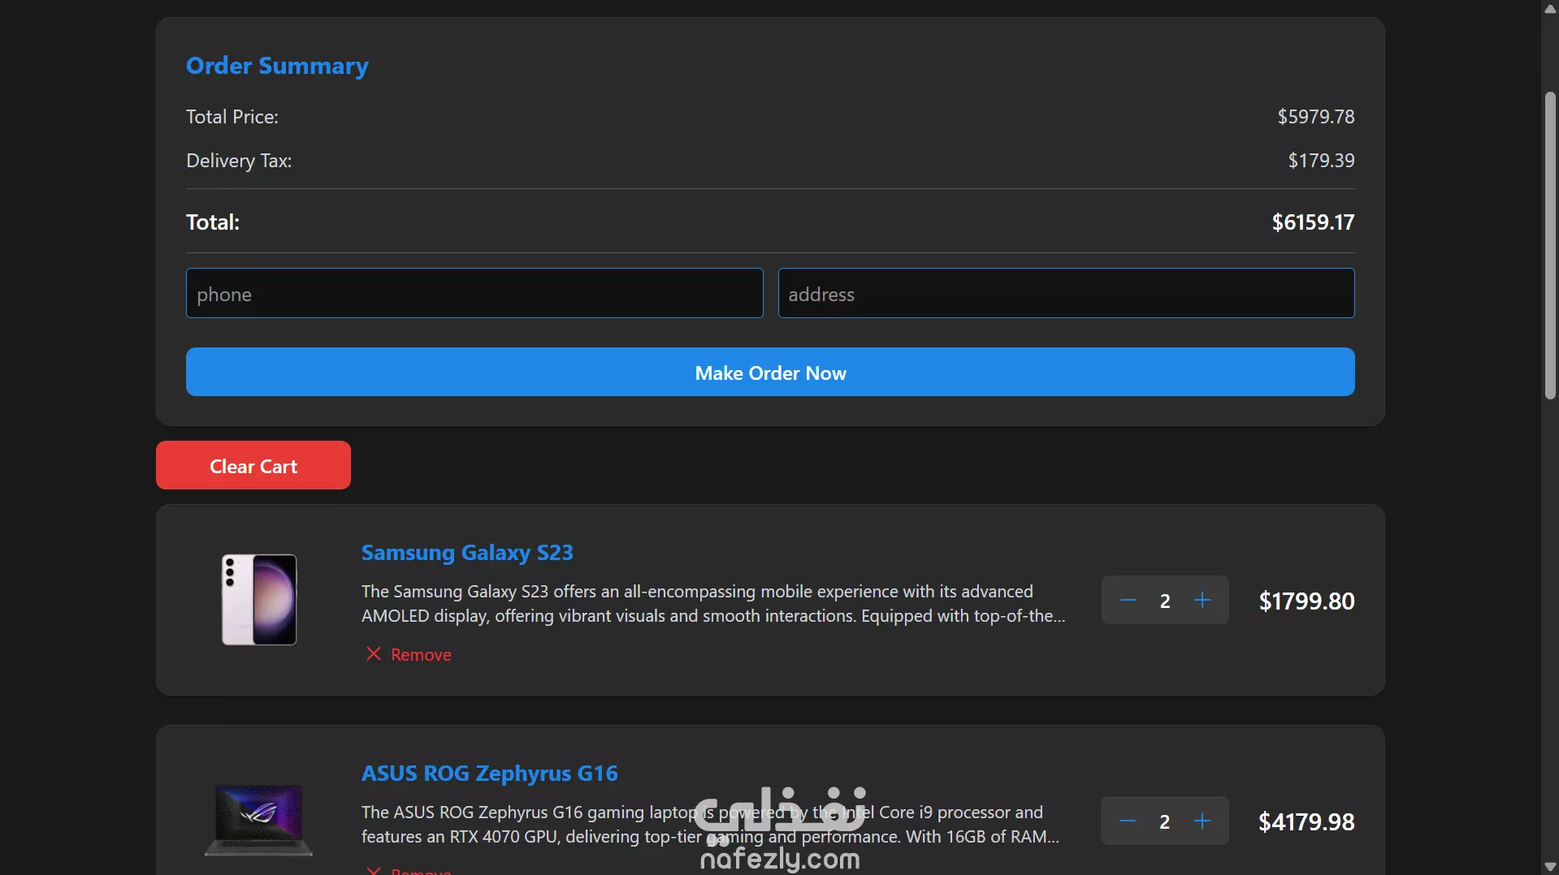Click the Samsung quantity value 2
This screenshot has width=1559, height=875.
point(1165,601)
